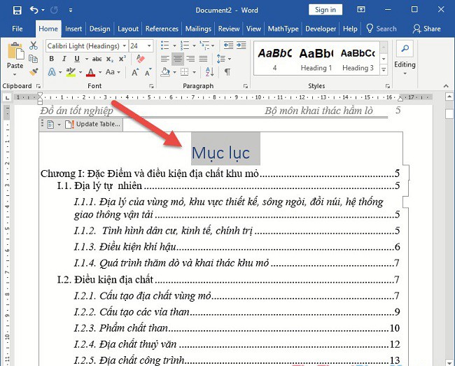The width and height of the screenshot is (455, 366).
Task: Click the vertical scrollbar up arrow
Action: 449,97
